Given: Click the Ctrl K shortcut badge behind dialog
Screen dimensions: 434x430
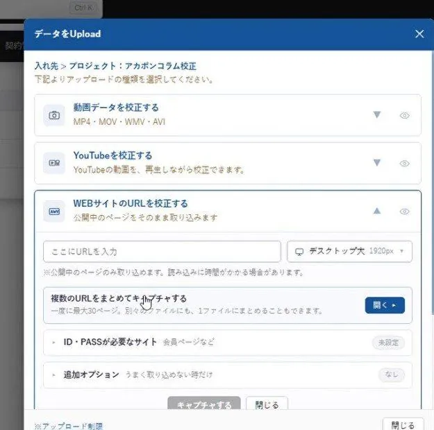Looking at the screenshot, I should 84,8.
